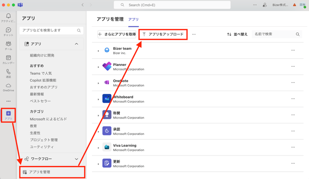Open more options for OneNote row

coord(293,82)
